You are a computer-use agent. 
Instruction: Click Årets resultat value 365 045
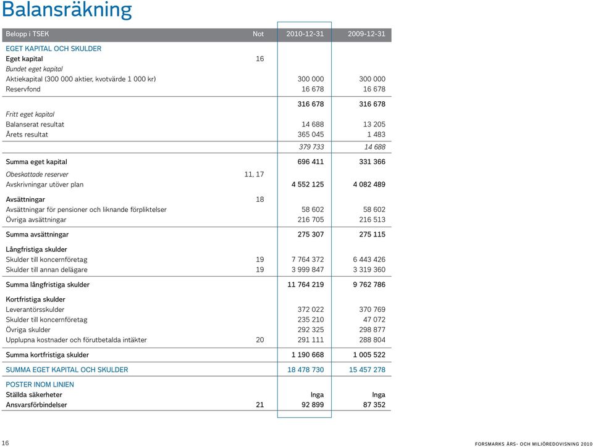click(x=311, y=135)
